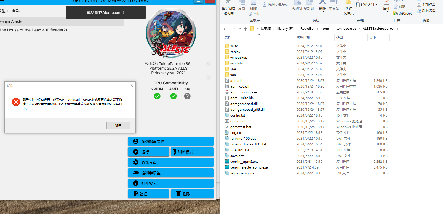Click RetroBat in the address breadcrumb
The height and width of the screenshot is (214, 443).
point(307,29)
